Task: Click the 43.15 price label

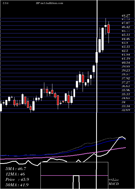Action: click(x=126, y=47)
